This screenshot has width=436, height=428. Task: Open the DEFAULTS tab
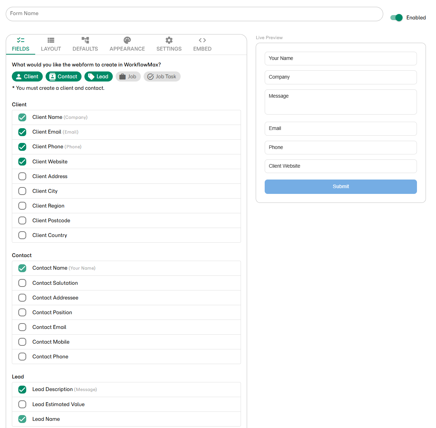click(x=85, y=44)
